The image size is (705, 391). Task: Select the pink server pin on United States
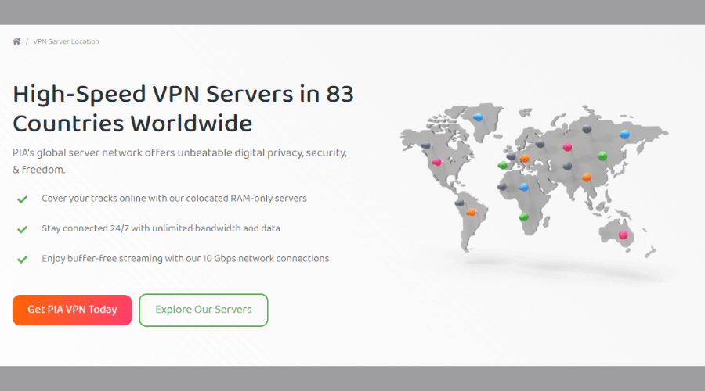point(436,162)
